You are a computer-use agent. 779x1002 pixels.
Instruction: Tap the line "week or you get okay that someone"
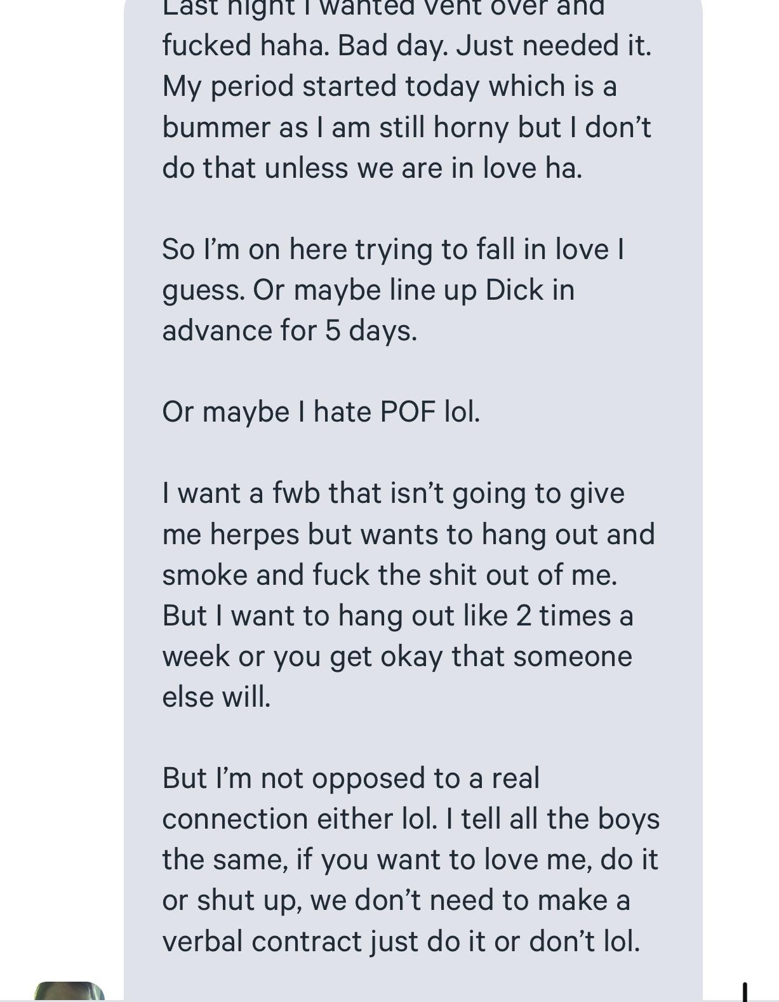(x=397, y=656)
